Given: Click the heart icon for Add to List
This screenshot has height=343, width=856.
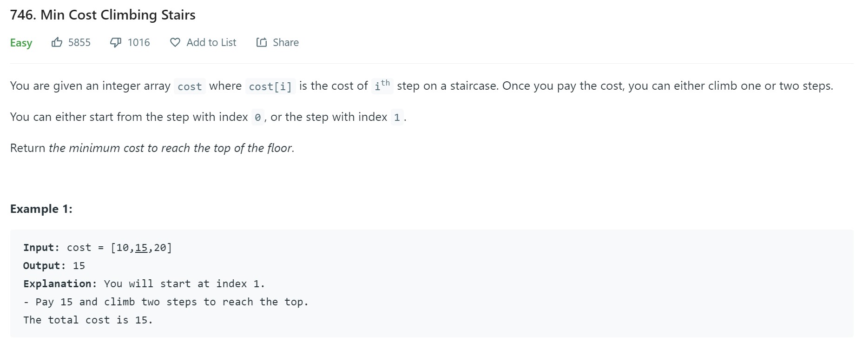Looking at the screenshot, I should point(175,42).
